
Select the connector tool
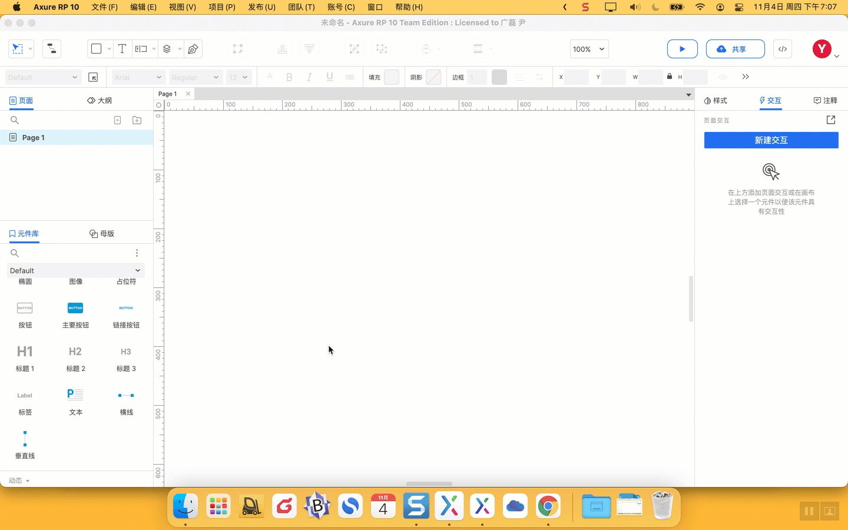52,49
